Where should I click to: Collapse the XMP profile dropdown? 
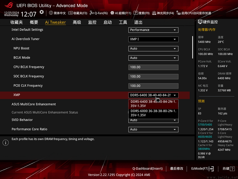click(153, 95)
